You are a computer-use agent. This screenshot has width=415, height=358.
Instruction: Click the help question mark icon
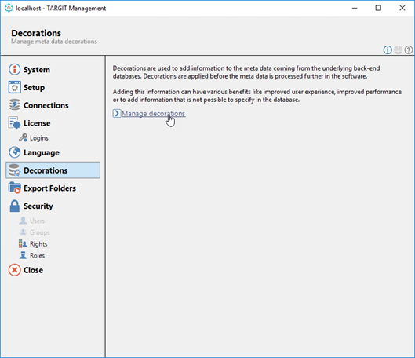tap(409, 49)
